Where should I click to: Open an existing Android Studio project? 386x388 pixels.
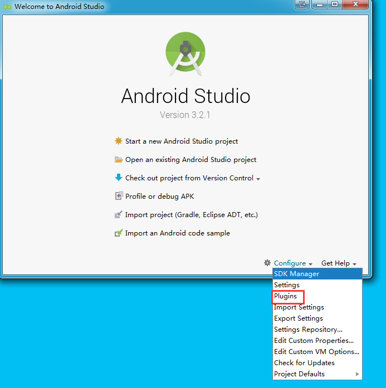(x=190, y=160)
